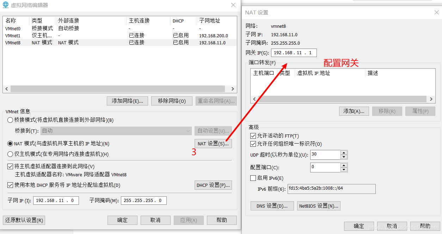Click network list scrollbar left arrow

point(7,89)
